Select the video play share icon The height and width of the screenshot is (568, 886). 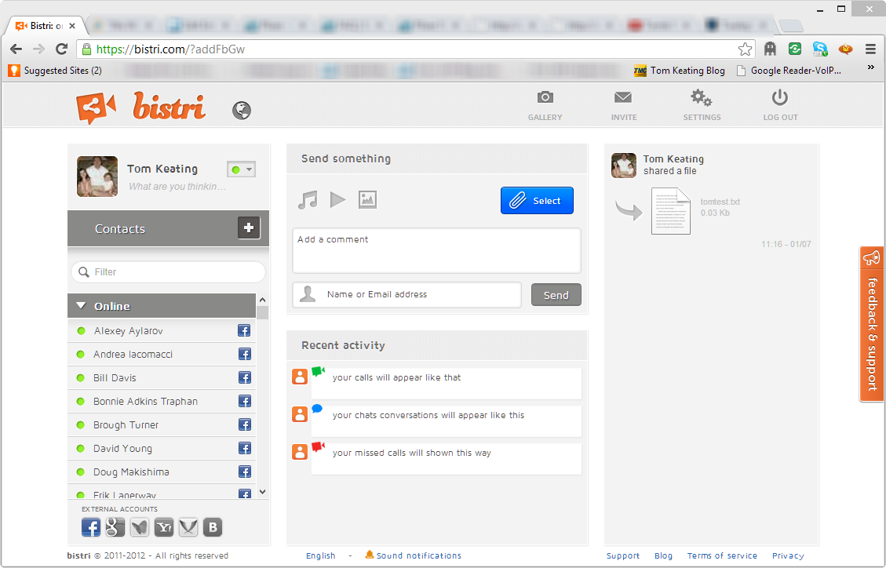point(337,200)
